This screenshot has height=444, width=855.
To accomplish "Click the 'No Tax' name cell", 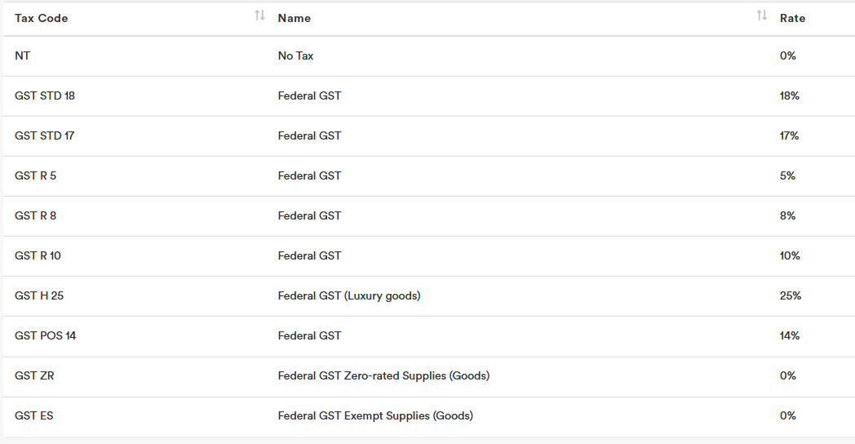I will click(x=295, y=56).
